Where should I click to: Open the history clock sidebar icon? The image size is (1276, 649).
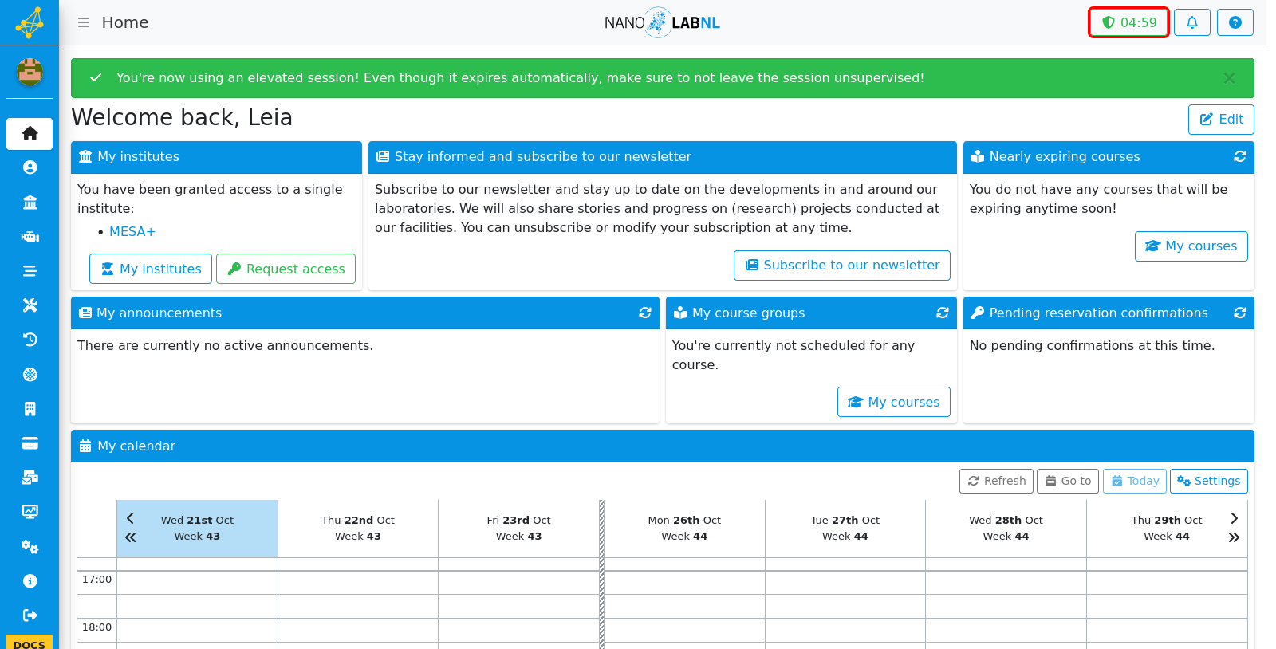(30, 340)
